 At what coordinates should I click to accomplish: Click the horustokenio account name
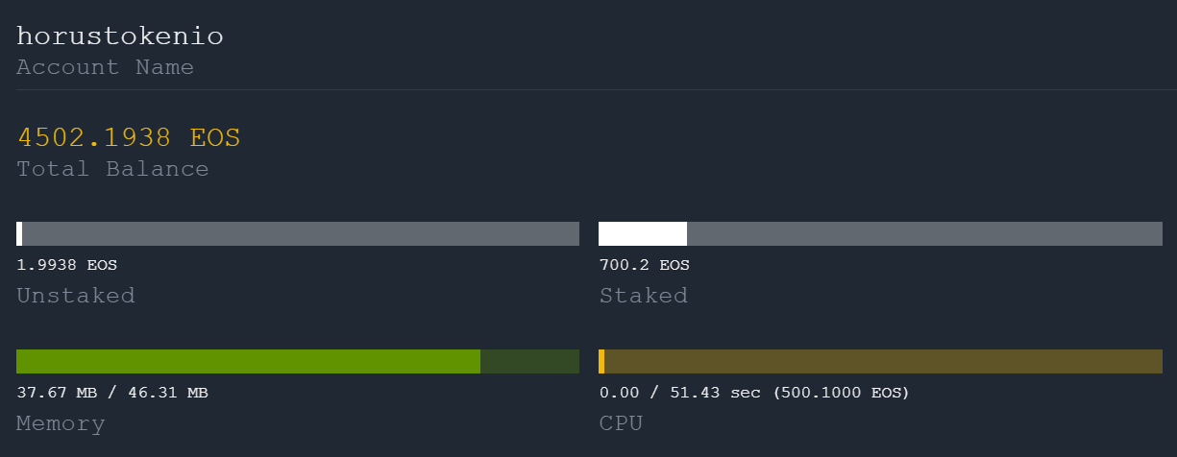[120, 36]
